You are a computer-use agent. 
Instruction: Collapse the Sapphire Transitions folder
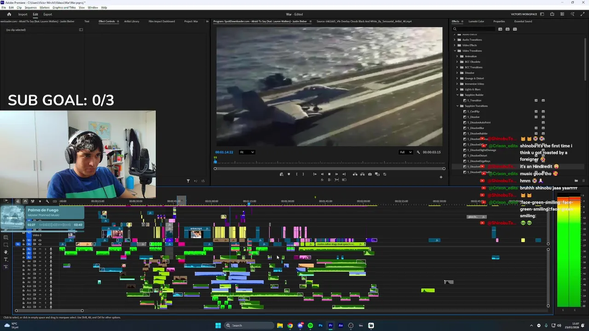tap(457, 106)
